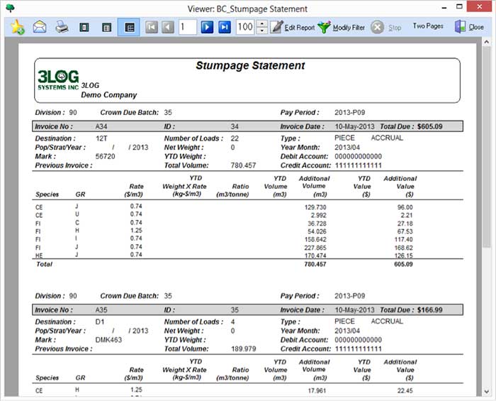Viewport: 496px width, 401px height.
Task: Decrease zoom with the down stepper arrow
Action: click(261, 31)
